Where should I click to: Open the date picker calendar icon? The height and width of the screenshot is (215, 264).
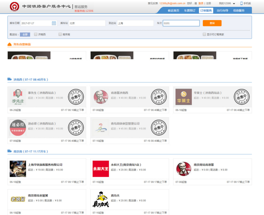point(54,23)
